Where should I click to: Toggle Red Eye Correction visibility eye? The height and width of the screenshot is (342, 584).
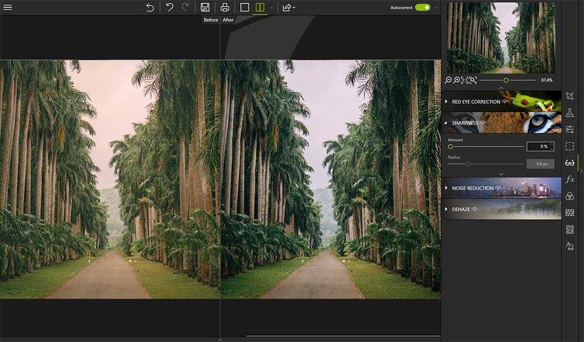pos(505,101)
